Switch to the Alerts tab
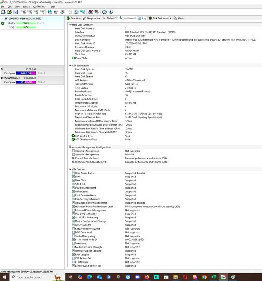The height and width of the screenshot is (281, 262). coord(179,18)
